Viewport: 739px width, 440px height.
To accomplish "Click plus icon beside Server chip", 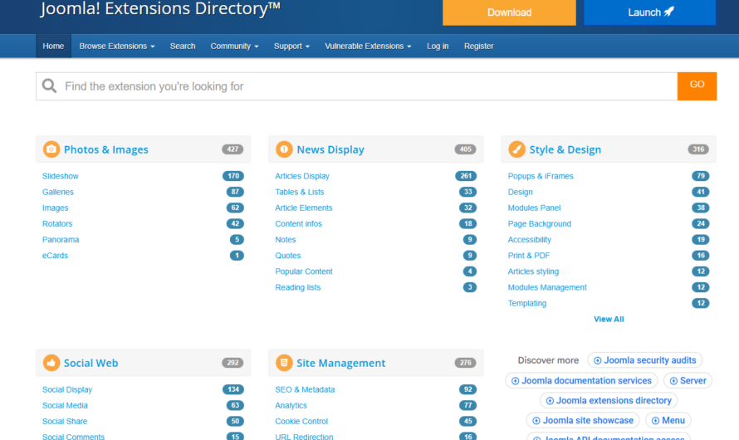I will point(673,381).
